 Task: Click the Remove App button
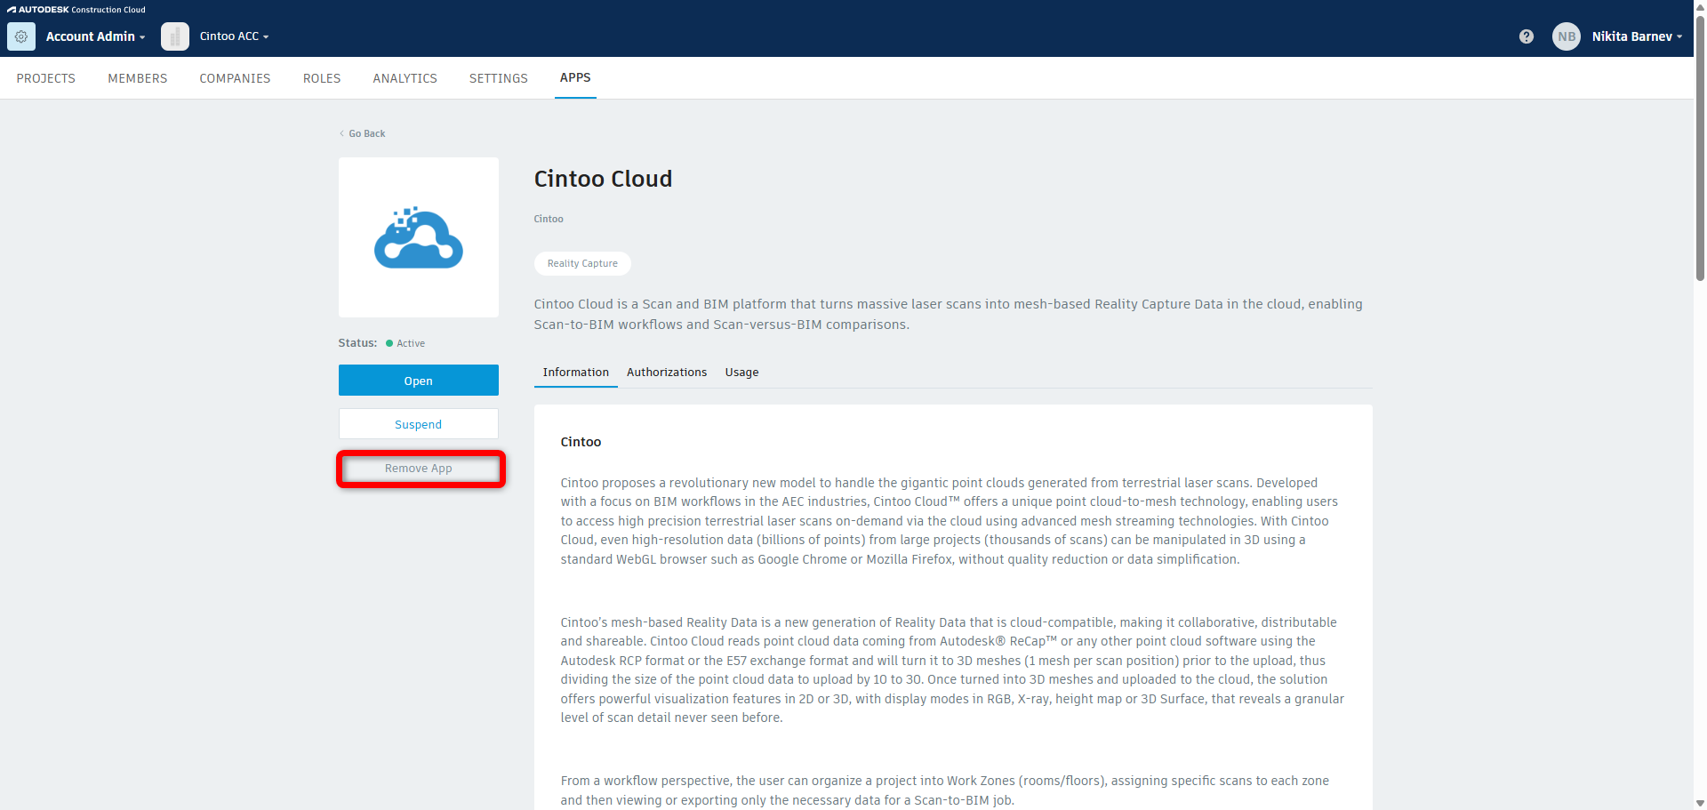click(x=419, y=469)
